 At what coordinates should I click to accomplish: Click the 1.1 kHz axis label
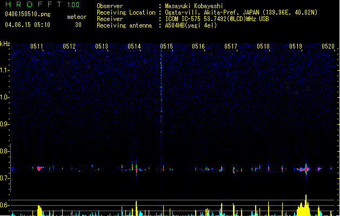click(x=4, y=70)
